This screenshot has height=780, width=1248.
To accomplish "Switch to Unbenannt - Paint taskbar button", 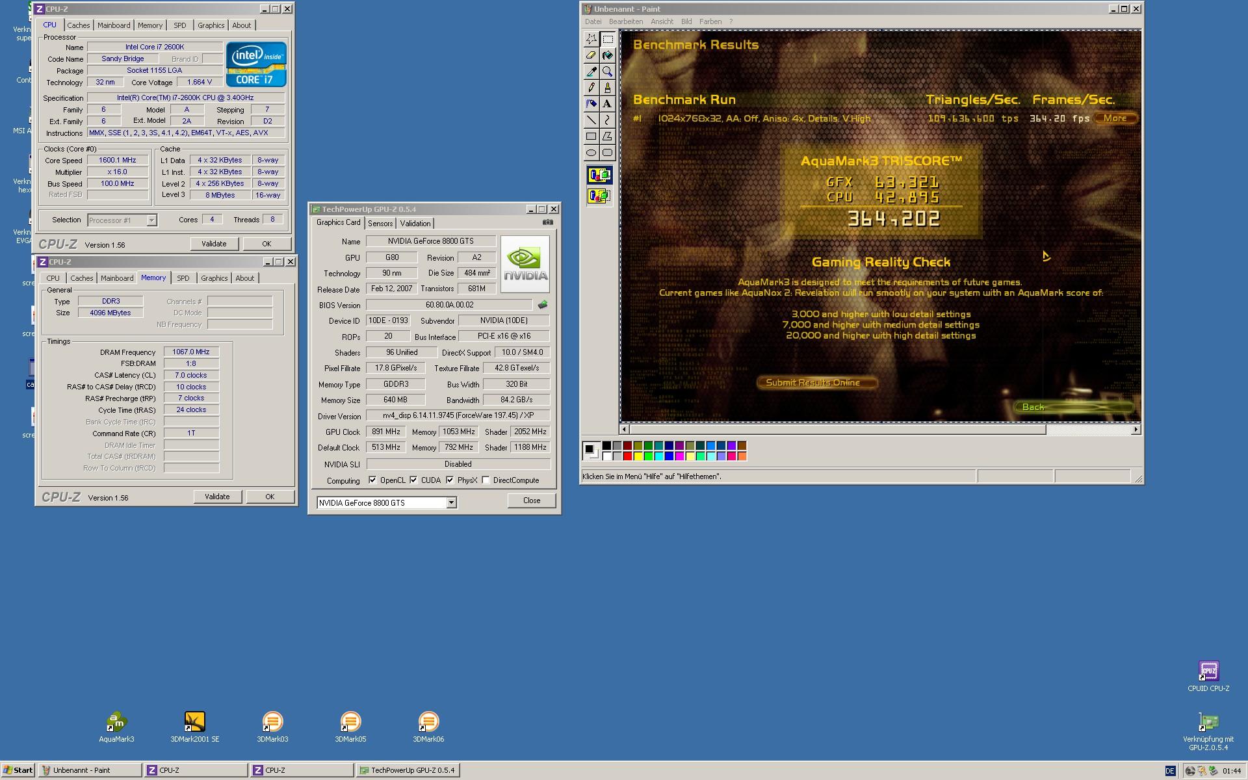I will (90, 770).
